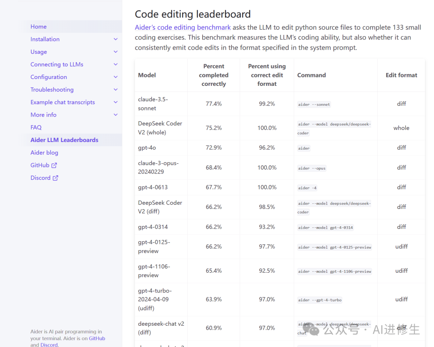Click the Model column header

click(147, 75)
